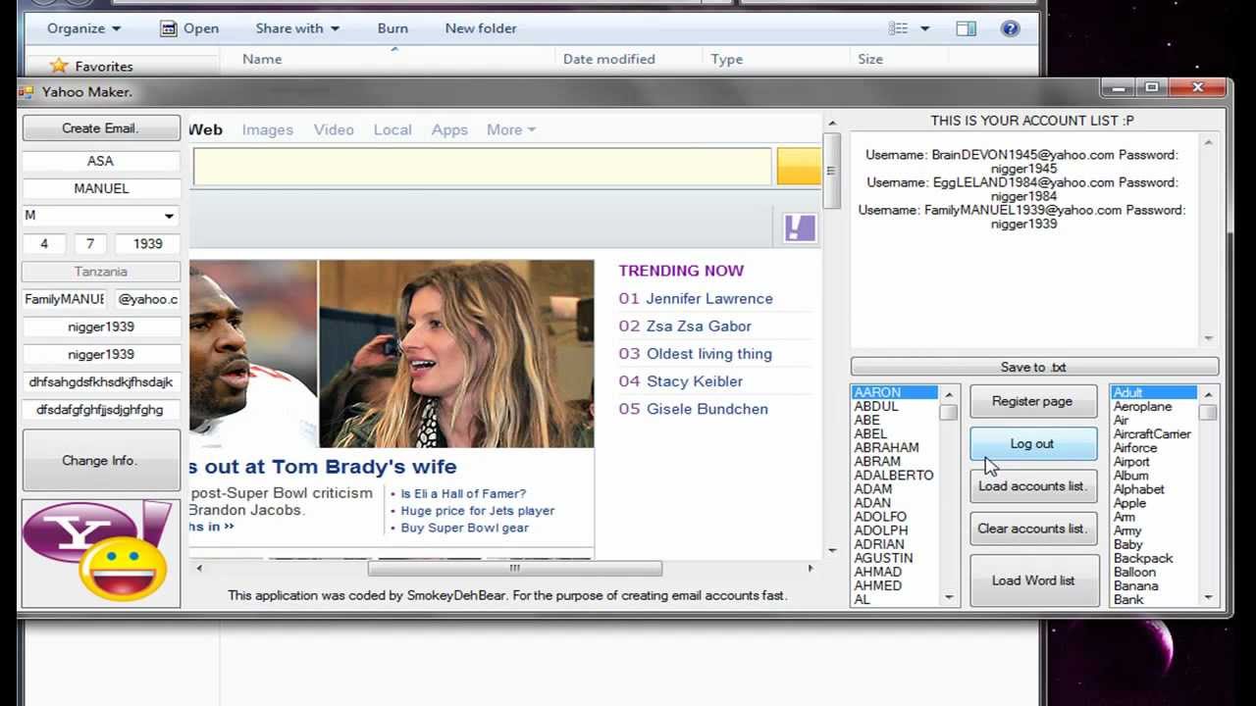This screenshot has height=706, width=1256.
Task: Switch to the Local tab
Action: [x=392, y=129]
